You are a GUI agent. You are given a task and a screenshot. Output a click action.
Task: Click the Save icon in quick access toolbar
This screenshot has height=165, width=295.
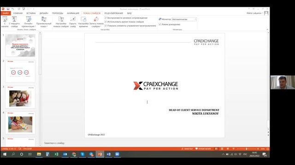pos(8,9)
